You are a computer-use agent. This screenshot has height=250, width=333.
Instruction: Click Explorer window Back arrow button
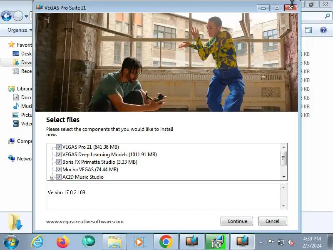coord(6,16)
